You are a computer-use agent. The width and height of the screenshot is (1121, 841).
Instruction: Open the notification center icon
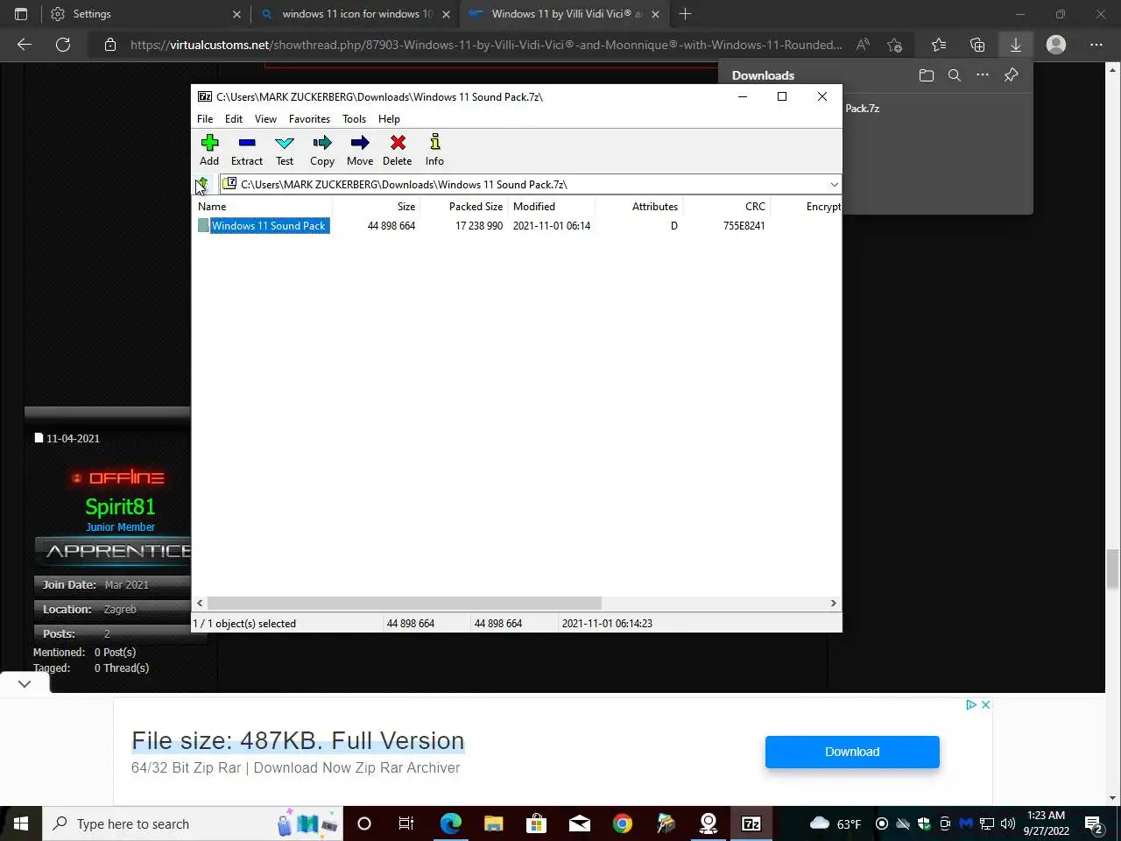1094,823
